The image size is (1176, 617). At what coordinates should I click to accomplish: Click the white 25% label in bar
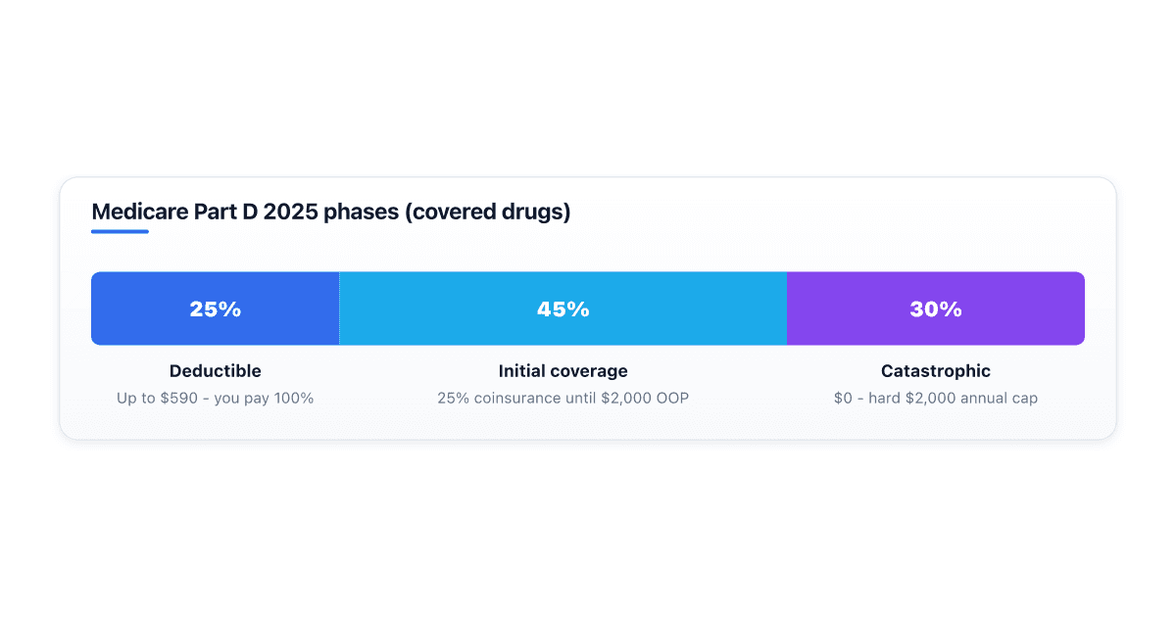tap(216, 309)
